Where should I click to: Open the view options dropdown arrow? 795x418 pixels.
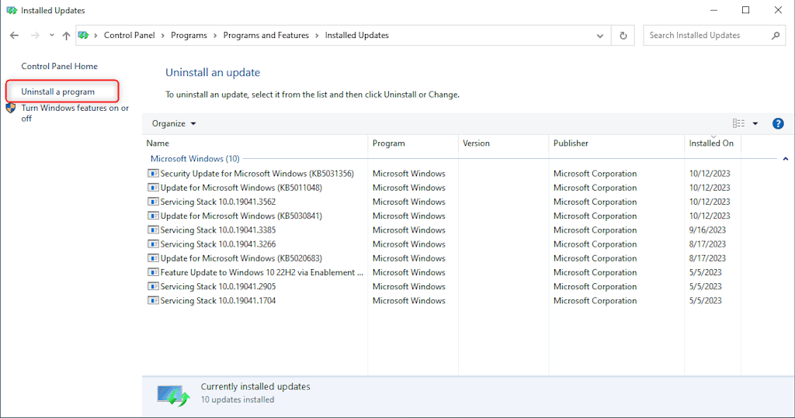click(x=755, y=123)
